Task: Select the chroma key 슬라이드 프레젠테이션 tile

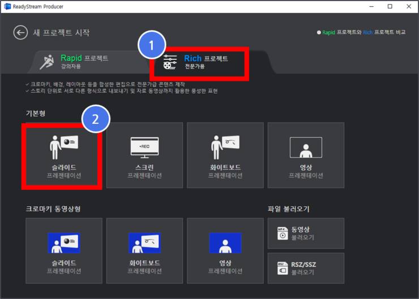Action: click(64, 251)
